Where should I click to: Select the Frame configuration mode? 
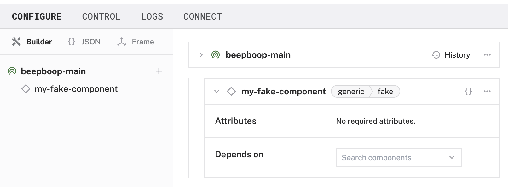coord(136,42)
